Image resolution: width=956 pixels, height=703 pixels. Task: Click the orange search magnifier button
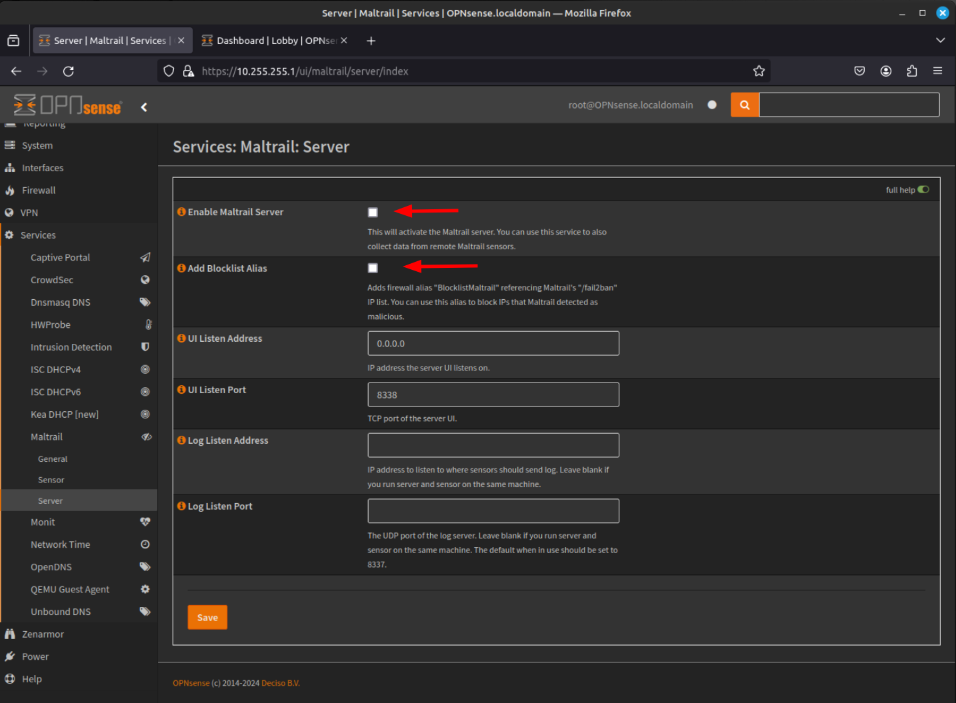745,105
